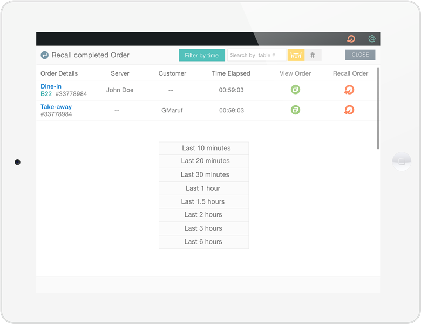
Task: Pick Last 30 minutes from list
Action: pos(203,174)
